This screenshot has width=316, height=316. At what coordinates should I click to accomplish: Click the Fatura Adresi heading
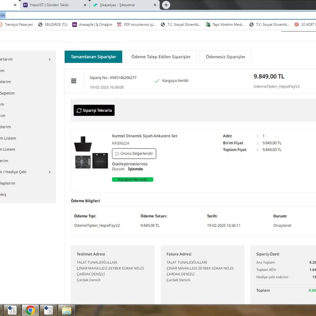click(179, 254)
